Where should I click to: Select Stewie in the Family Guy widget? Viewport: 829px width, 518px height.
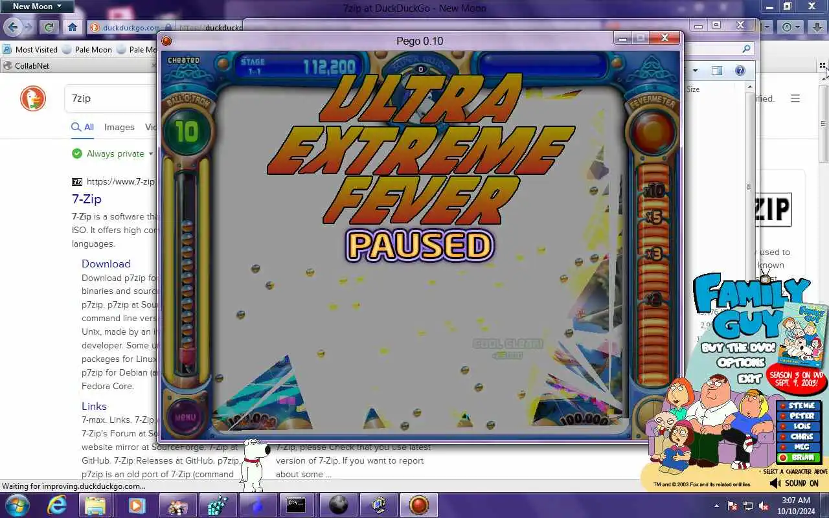799,406
